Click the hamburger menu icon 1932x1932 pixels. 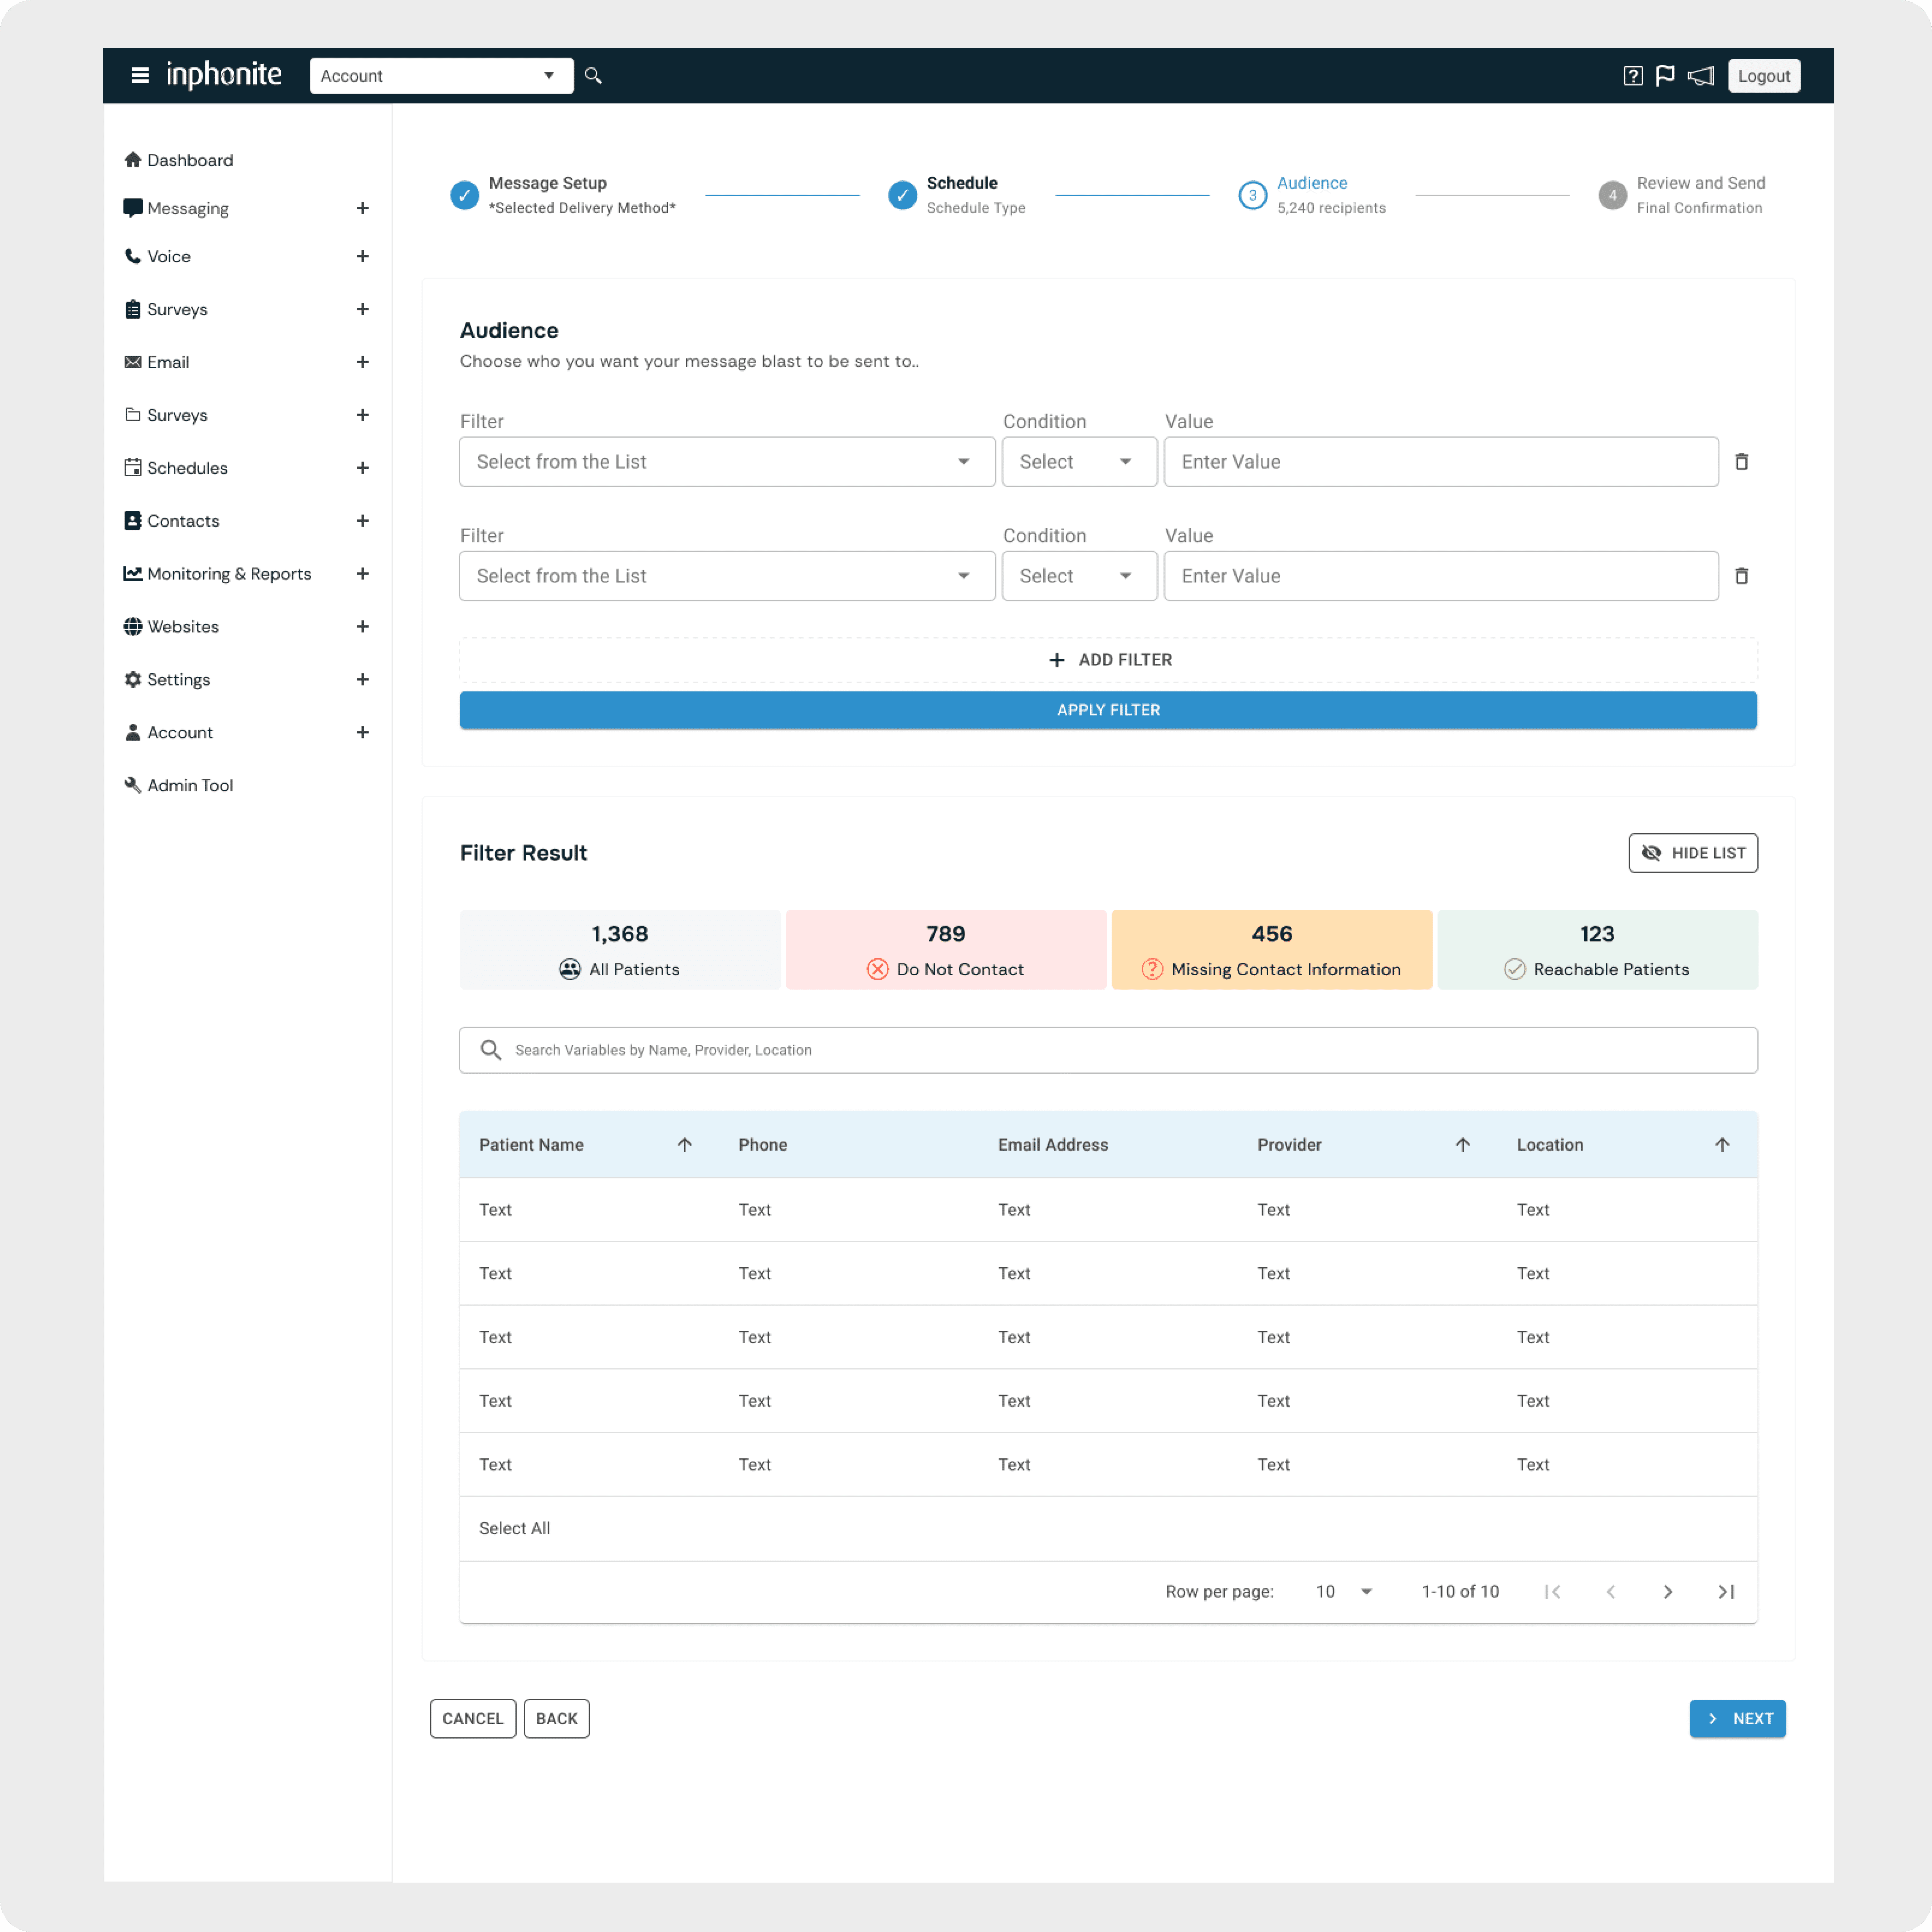tap(140, 76)
